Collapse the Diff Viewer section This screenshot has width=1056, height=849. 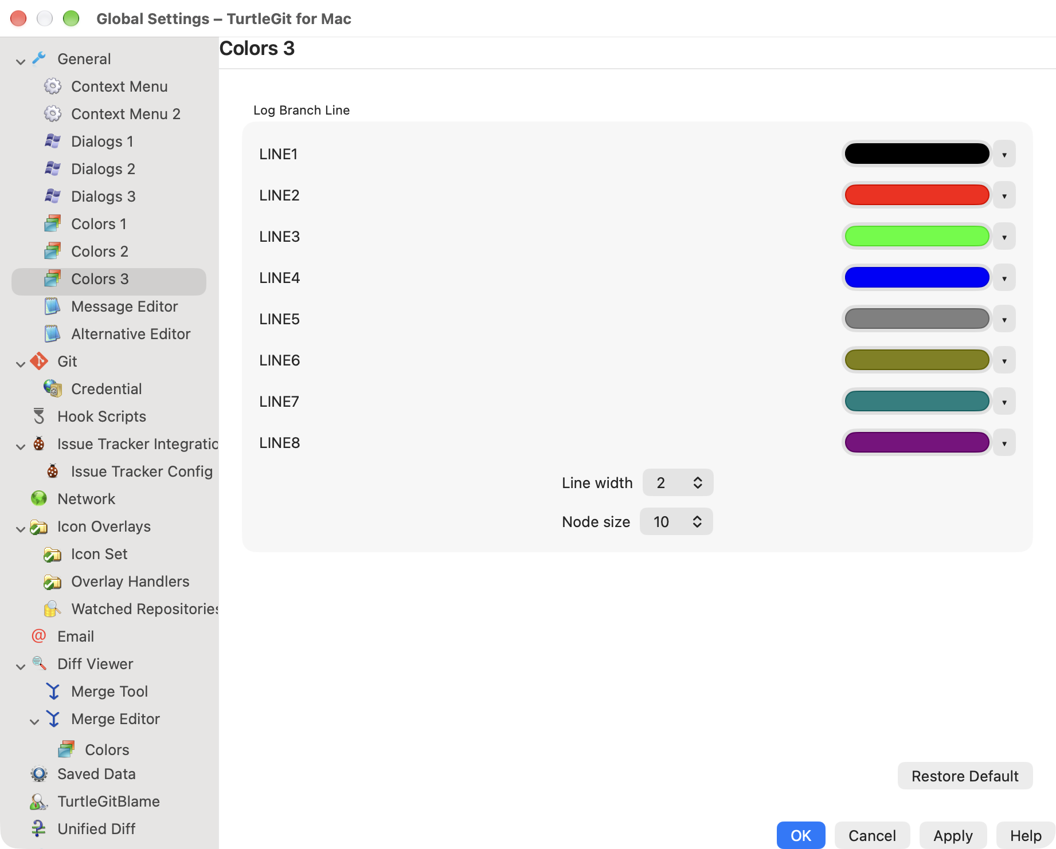(21, 666)
